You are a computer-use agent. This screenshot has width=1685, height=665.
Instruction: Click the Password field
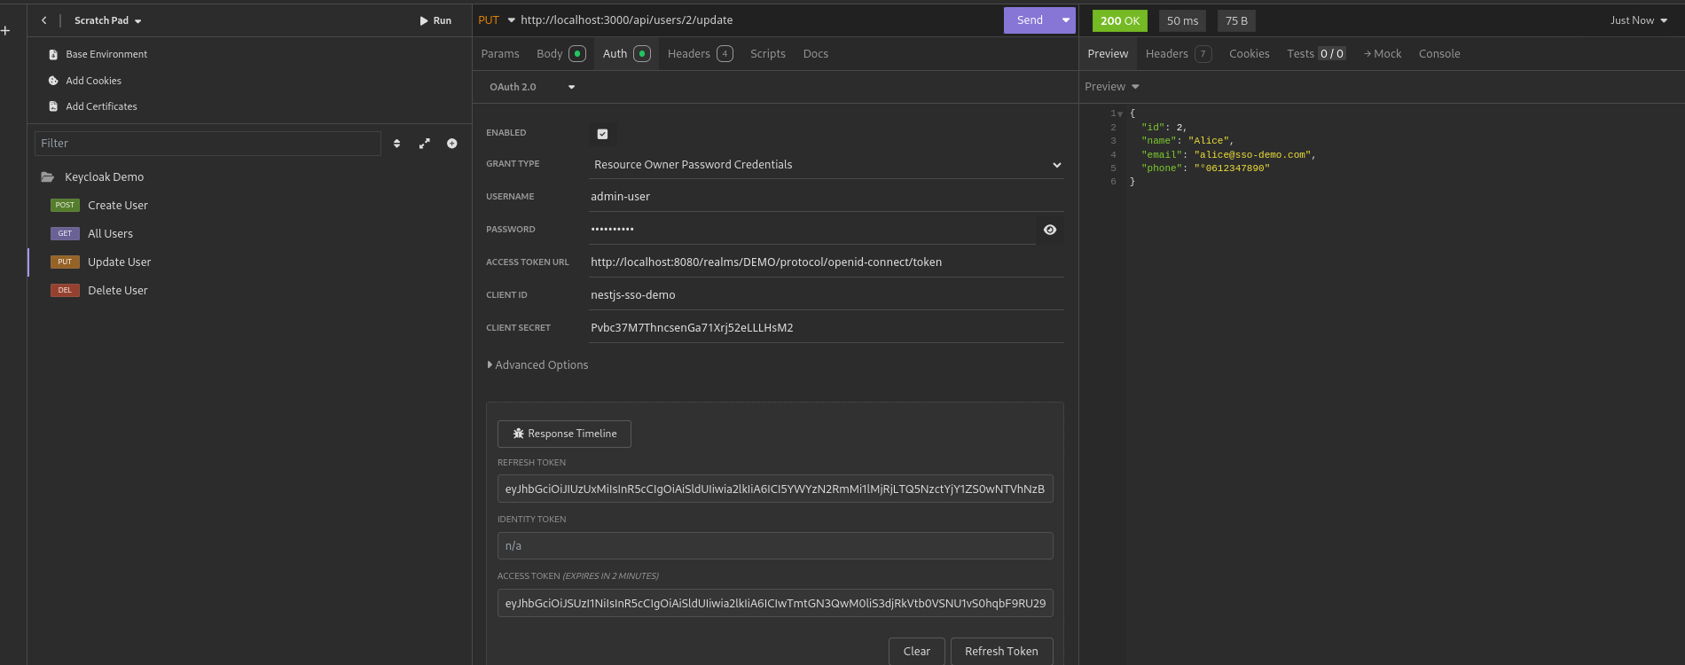point(811,230)
